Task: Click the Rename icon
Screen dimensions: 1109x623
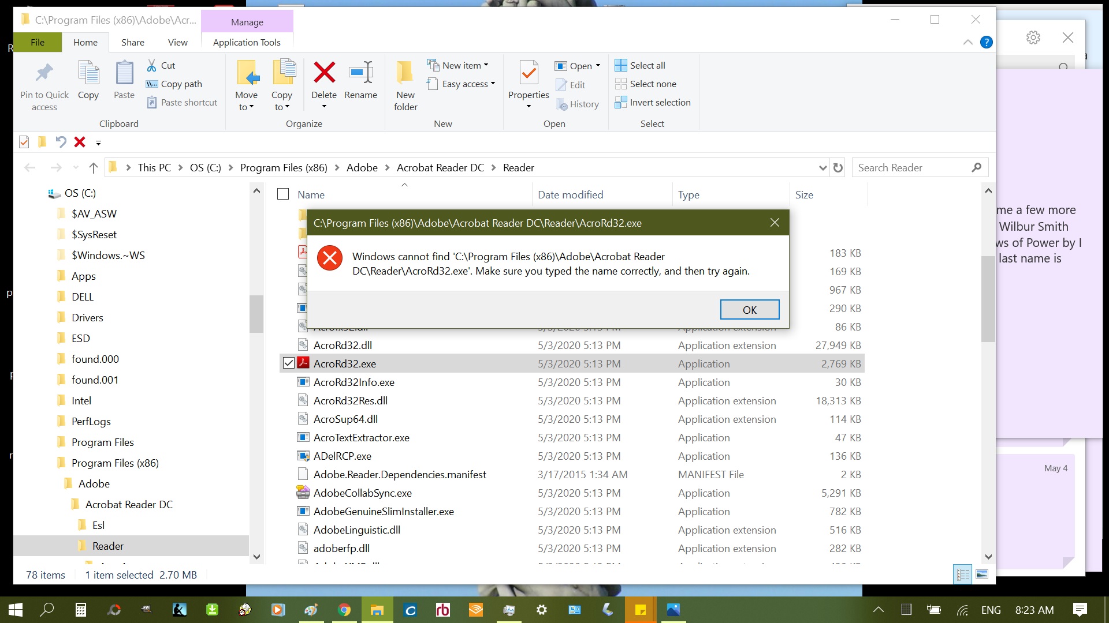Action: pos(360,81)
